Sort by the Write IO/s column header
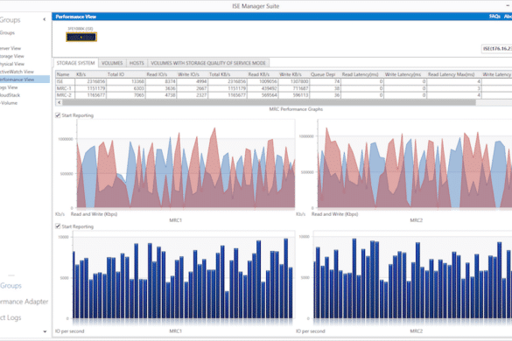The width and height of the screenshot is (512, 341). [192, 74]
